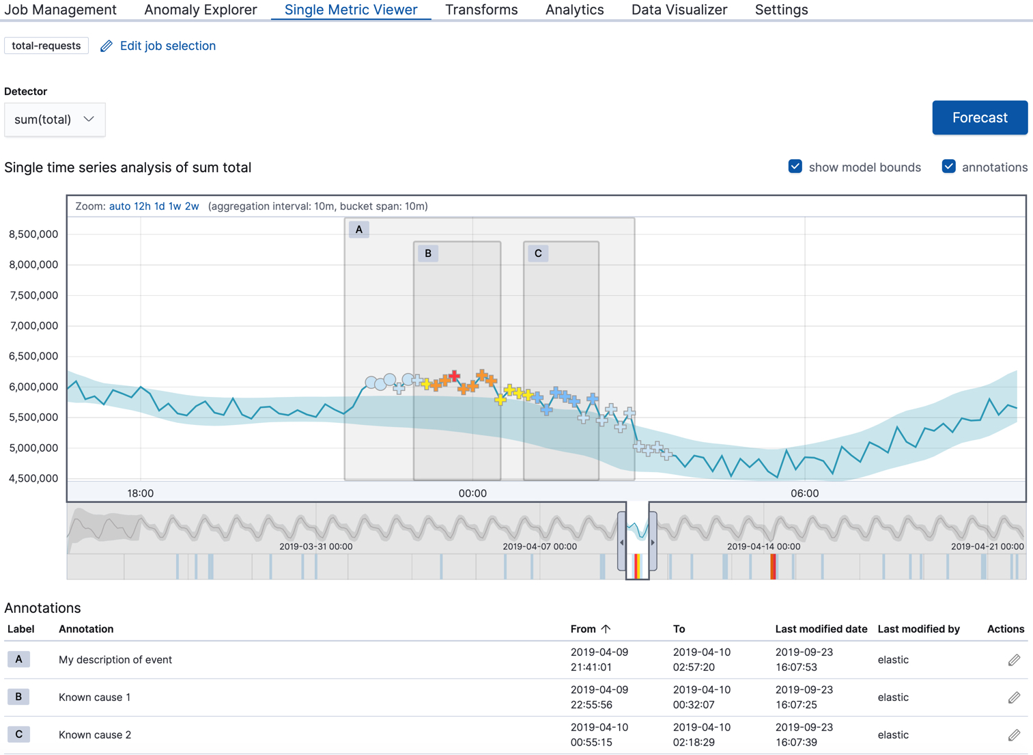Open the Job Management tab
This screenshot has width=1033, height=755.
(x=61, y=10)
